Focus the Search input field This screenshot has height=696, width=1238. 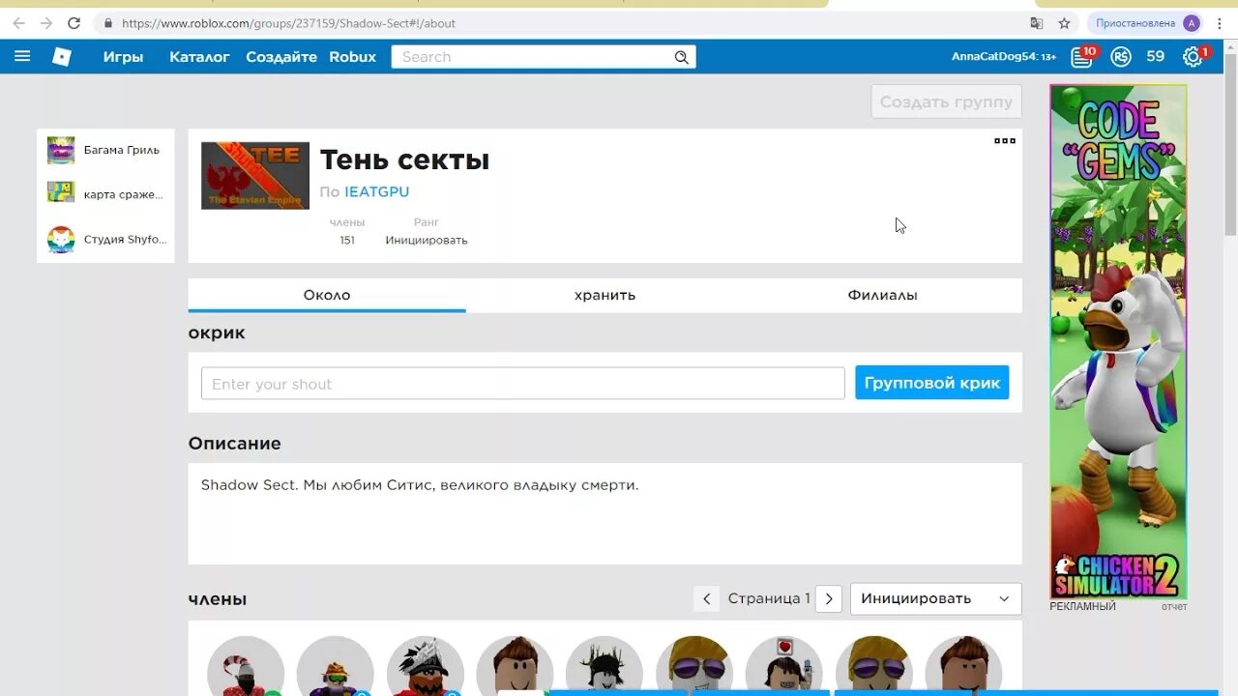point(532,57)
